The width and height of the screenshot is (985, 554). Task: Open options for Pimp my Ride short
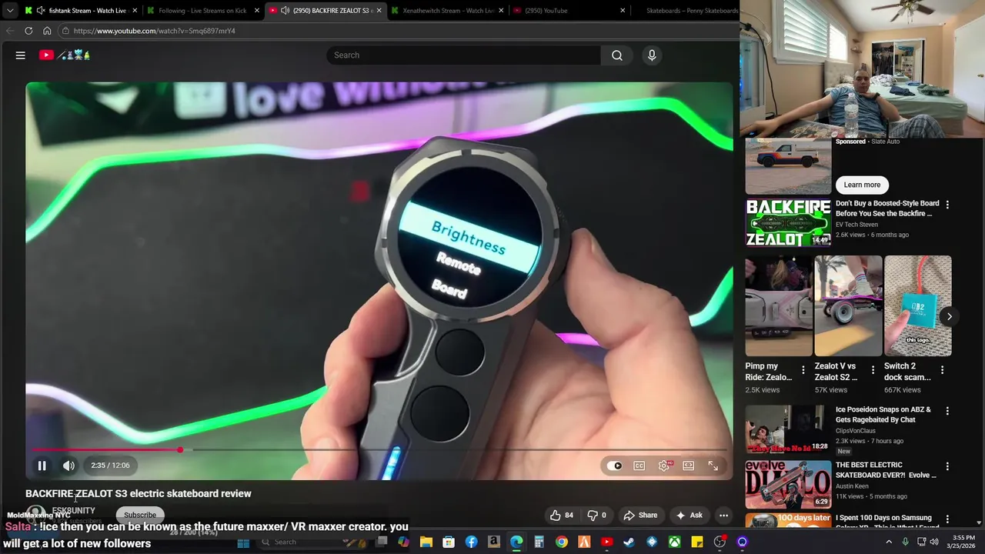click(x=803, y=370)
